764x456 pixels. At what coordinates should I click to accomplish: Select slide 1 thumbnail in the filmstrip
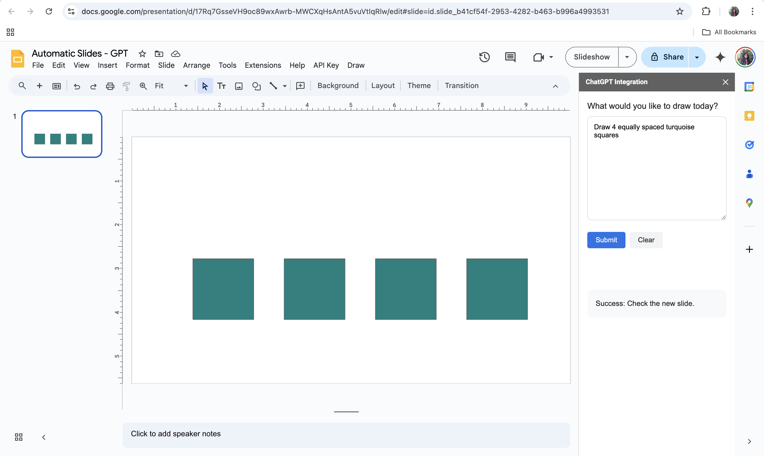(62, 134)
